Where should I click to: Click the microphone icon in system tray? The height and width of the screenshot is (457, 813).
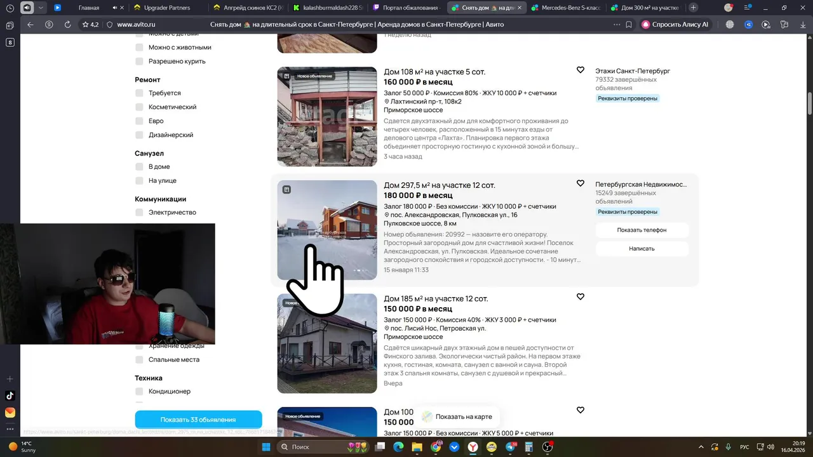pyautogui.click(x=729, y=447)
